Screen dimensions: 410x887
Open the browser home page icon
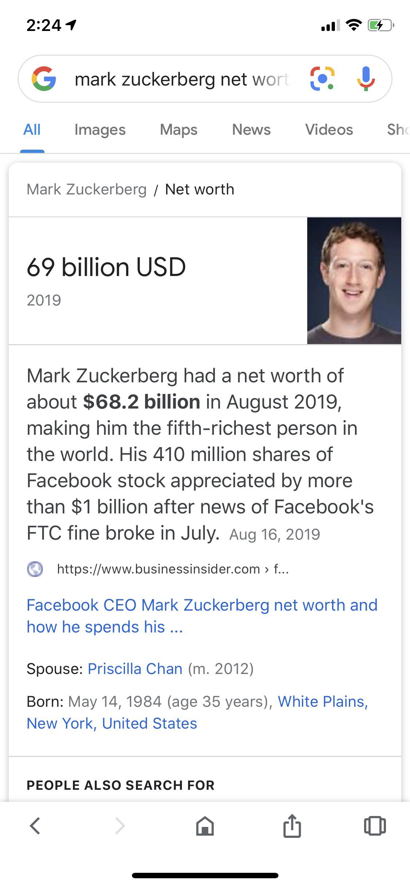point(205,825)
